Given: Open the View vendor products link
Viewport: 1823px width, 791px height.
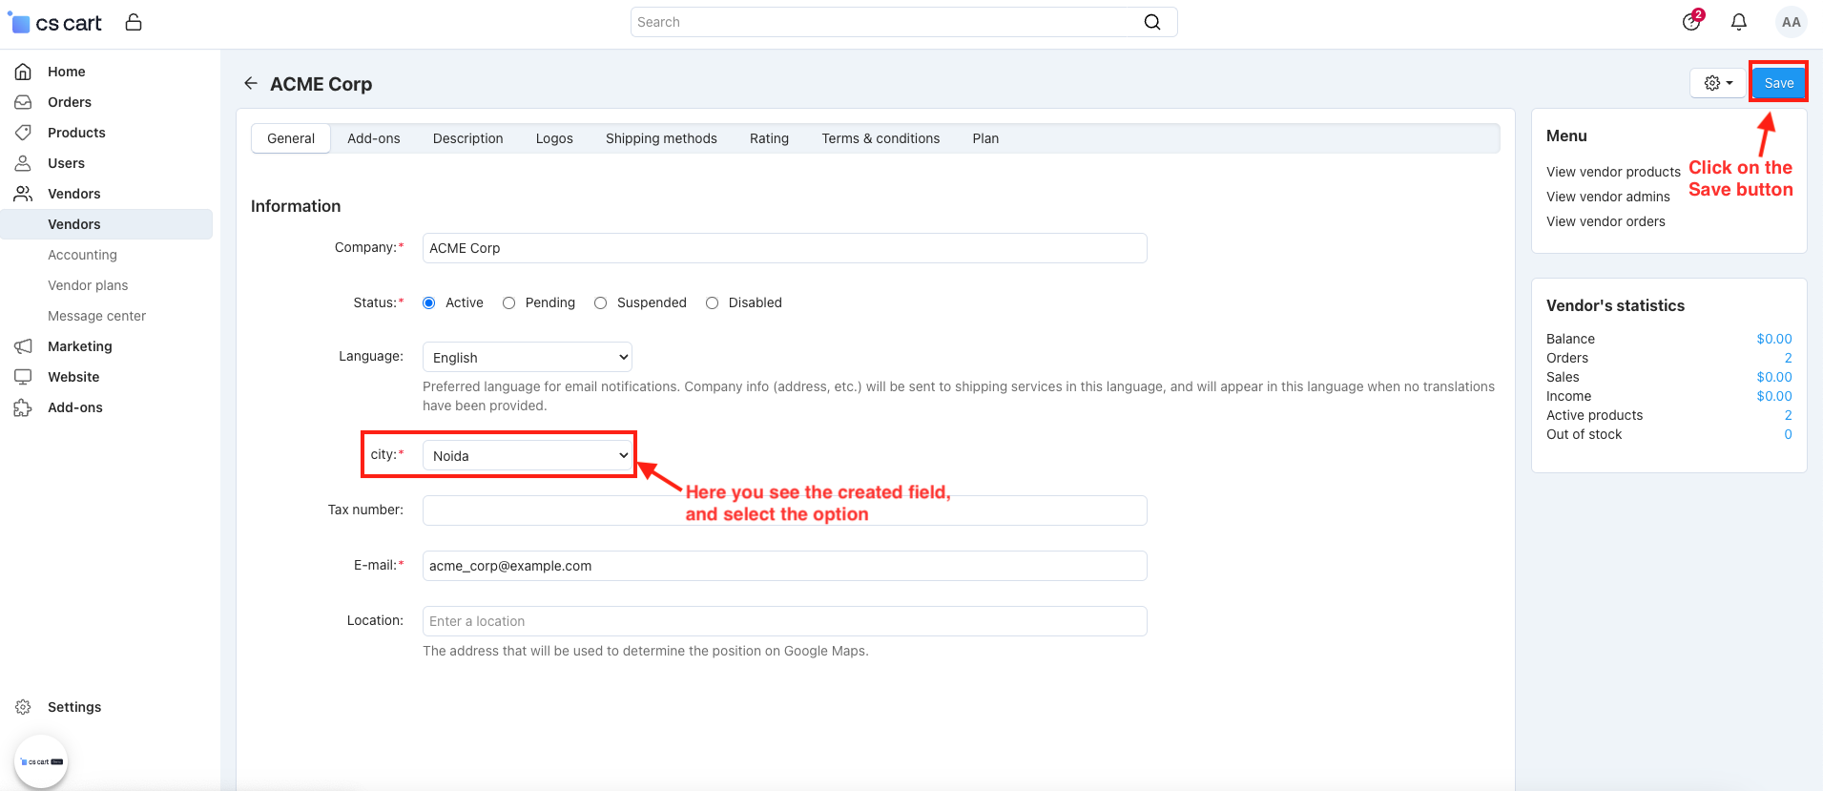Looking at the screenshot, I should click(x=1613, y=172).
